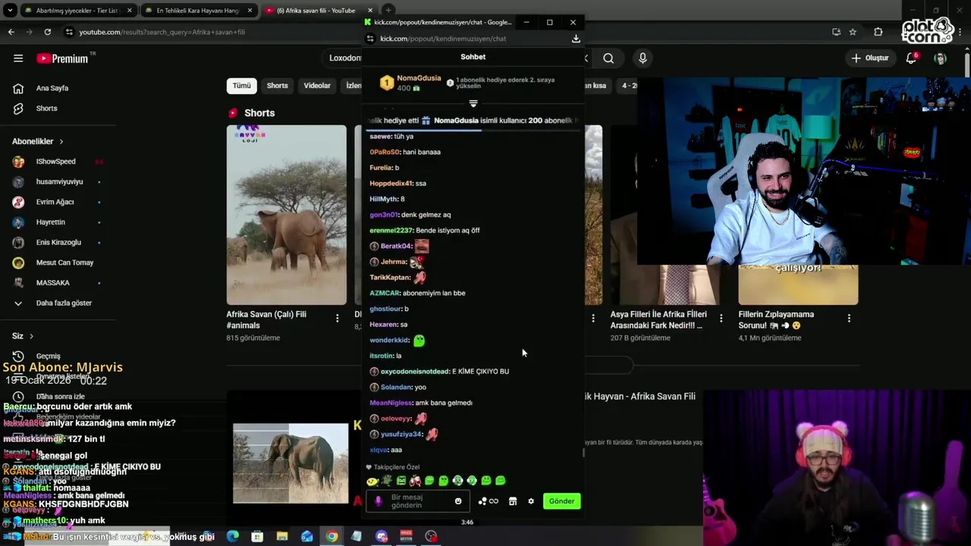Click the Kick popup install download icon
The width and height of the screenshot is (971, 546).
[576, 39]
